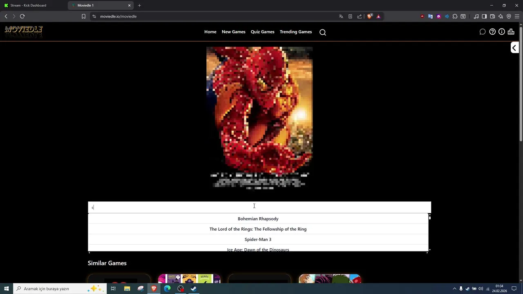
Task: Open File Explorer from taskbar
Action: [127, 289]
